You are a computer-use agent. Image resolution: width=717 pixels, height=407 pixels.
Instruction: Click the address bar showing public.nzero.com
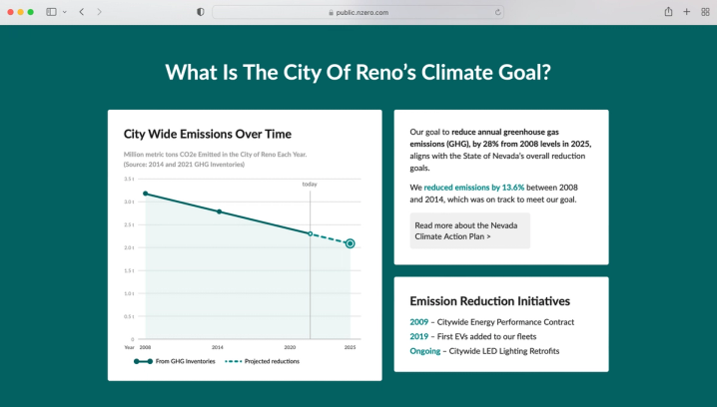coord(358,12)
